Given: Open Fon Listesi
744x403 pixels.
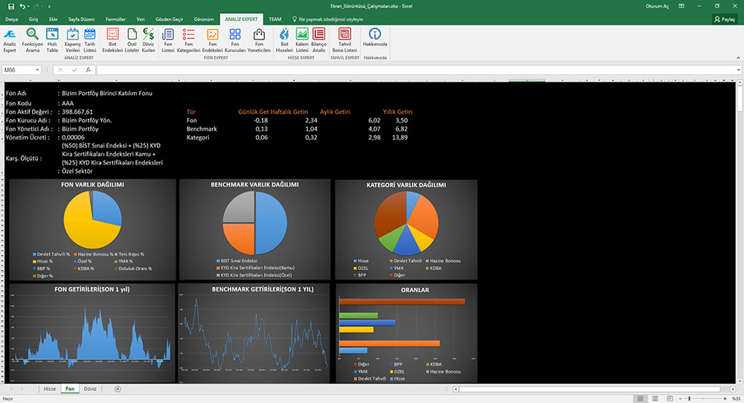Looking at the screenshot, I should click(x=168, y=40).
